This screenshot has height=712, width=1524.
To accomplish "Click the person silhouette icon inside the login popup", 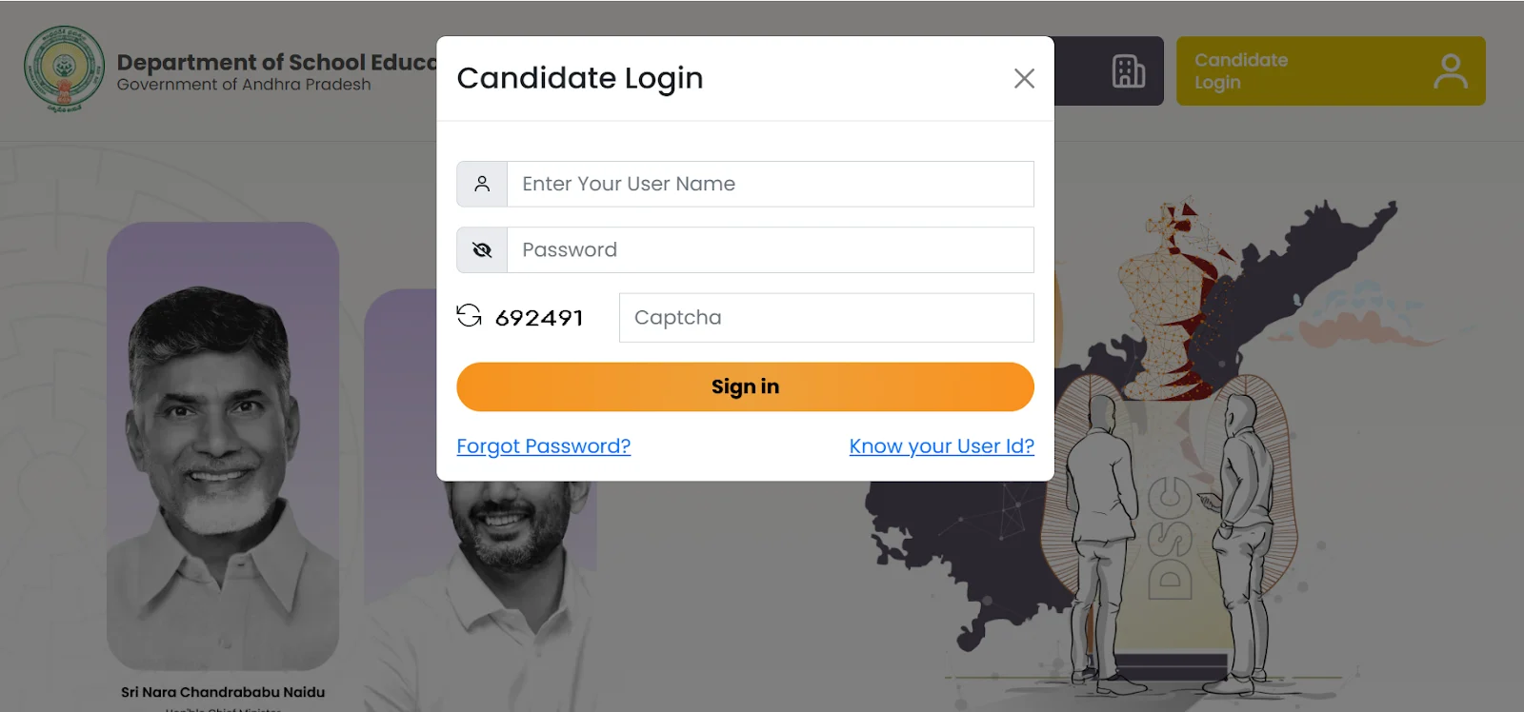I will pos(481,184).
